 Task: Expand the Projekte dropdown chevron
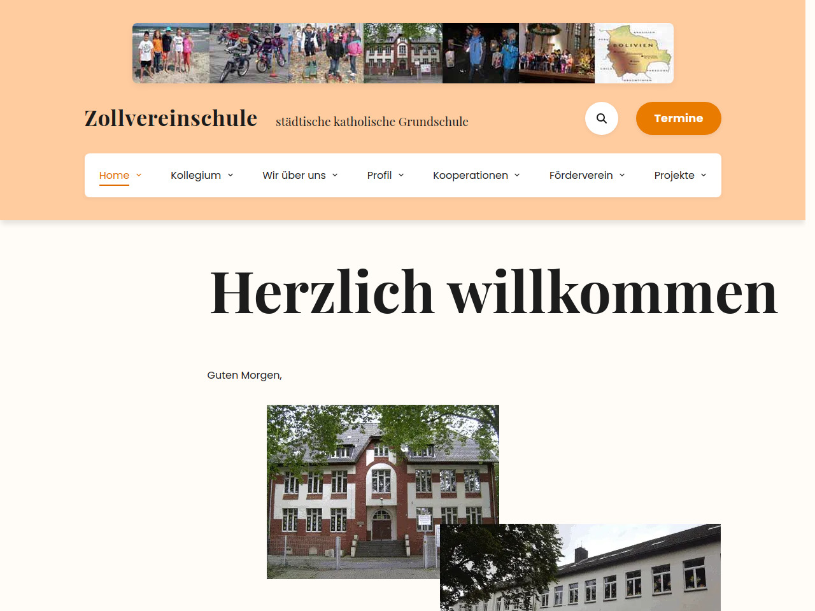704,175
